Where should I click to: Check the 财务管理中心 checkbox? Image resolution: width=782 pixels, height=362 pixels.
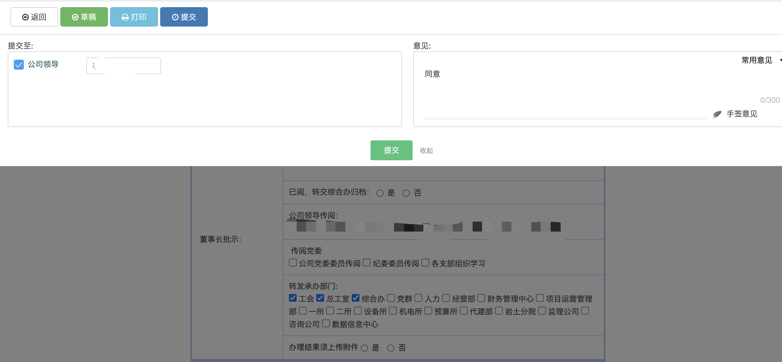pos(481,298)
